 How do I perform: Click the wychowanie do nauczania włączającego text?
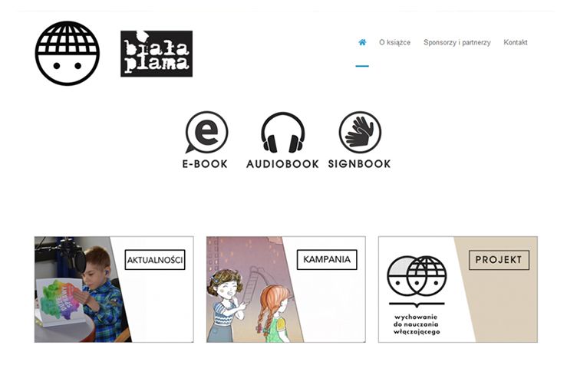click(417, 324)
